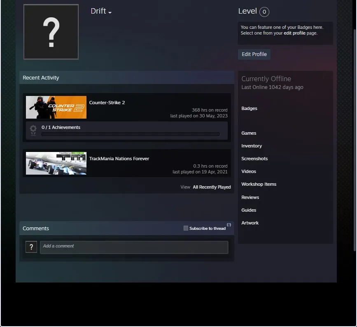The height and width of the screenshot is (327, 357).
Task: Click the small commenter avatar icon
Action: point(31,247)
